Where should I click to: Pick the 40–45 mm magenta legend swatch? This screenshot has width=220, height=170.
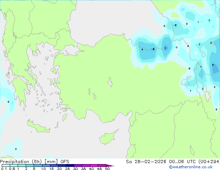click(x=94, y=165)
